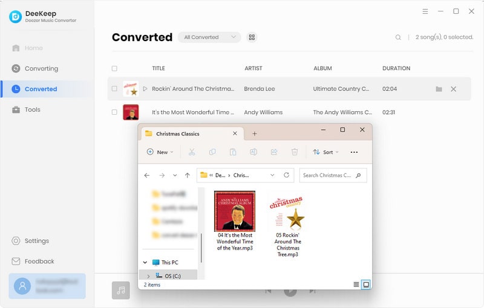Click the navigation pane scrollbar
This screenshot has height=308, width=484.
pyautogui.click(x=201, y=248)
